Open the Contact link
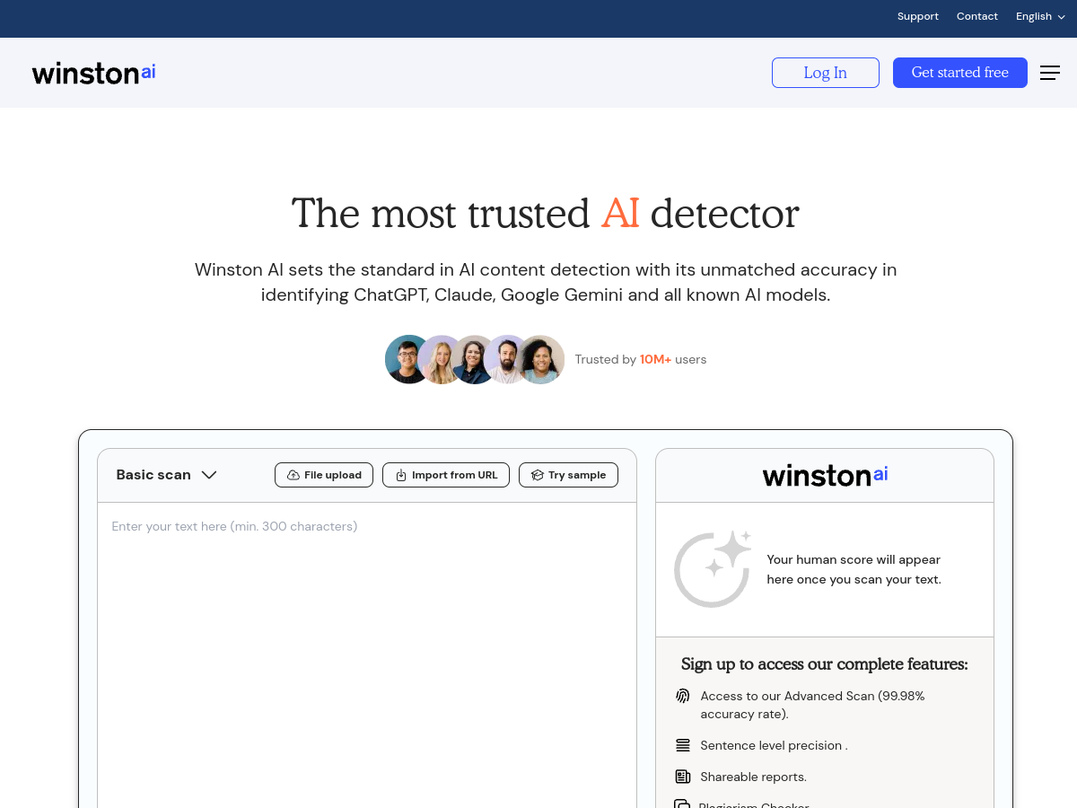The height and width of the screenshot is (808, 1077). pos(976,16)
